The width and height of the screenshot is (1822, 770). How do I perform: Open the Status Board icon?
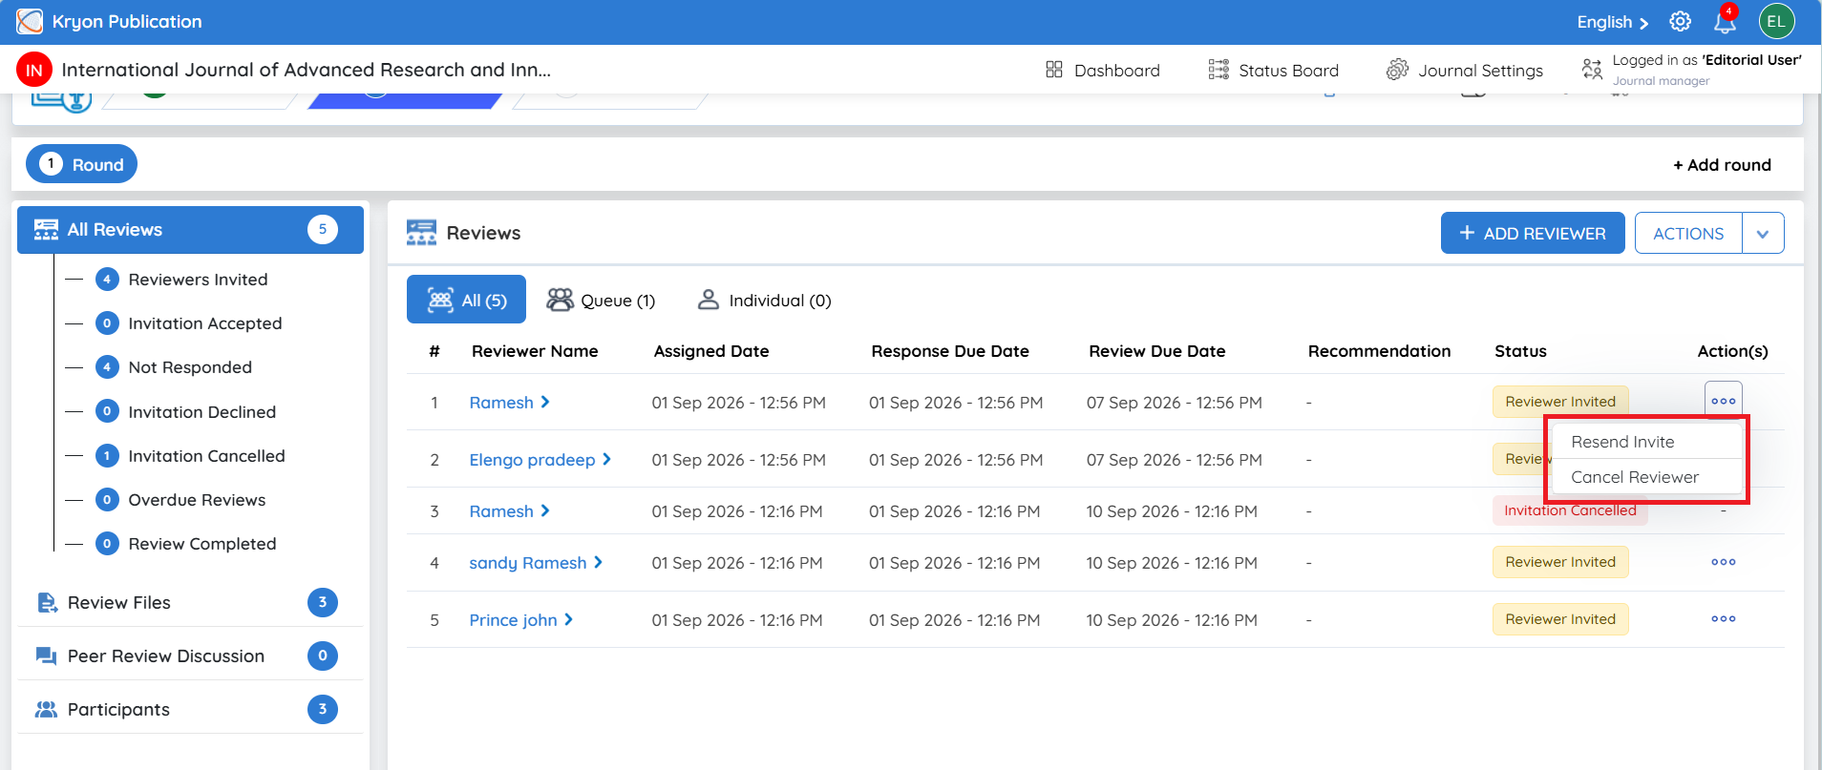click(x=1218, y=70)
